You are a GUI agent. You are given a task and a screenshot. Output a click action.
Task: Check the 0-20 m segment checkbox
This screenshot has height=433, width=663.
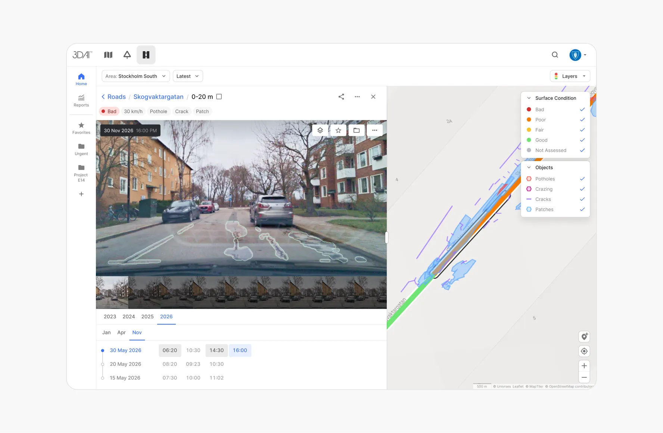pos(219,97)
